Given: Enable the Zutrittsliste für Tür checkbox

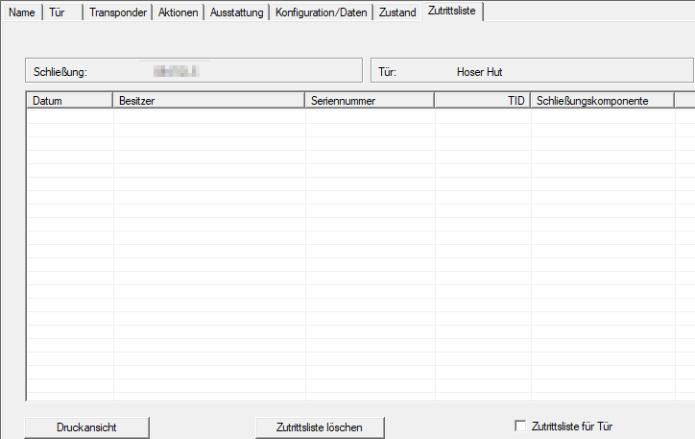Looking at the screenshot, I should [x=521, y=426].
